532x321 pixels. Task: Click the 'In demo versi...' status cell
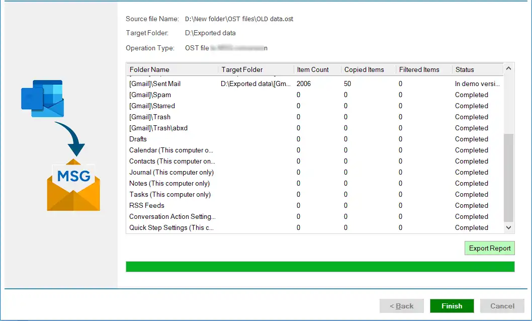(477, 84)
